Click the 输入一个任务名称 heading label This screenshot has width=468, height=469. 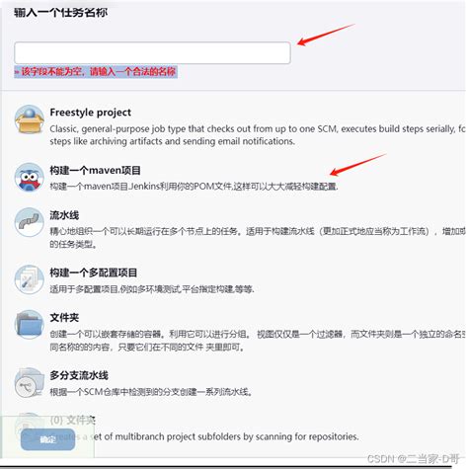(61, 13)
